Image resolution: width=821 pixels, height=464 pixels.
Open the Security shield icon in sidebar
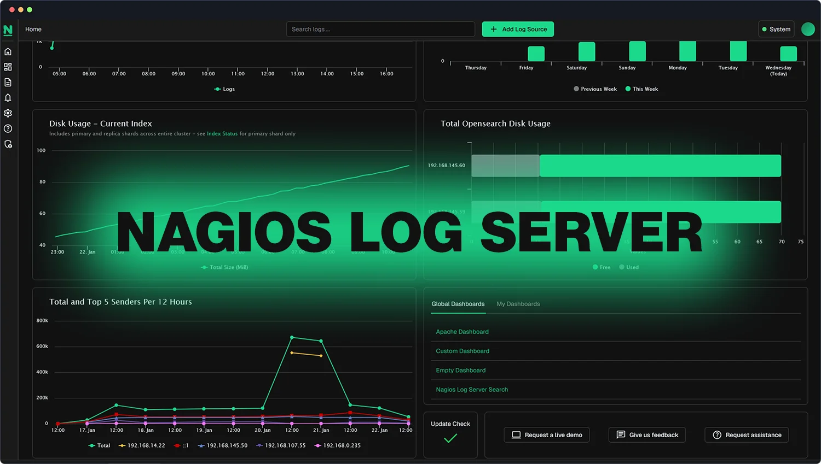8,144
